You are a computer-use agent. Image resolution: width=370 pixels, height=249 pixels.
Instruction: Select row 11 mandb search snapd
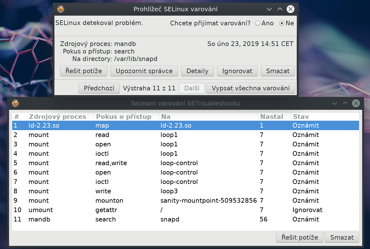185,219
